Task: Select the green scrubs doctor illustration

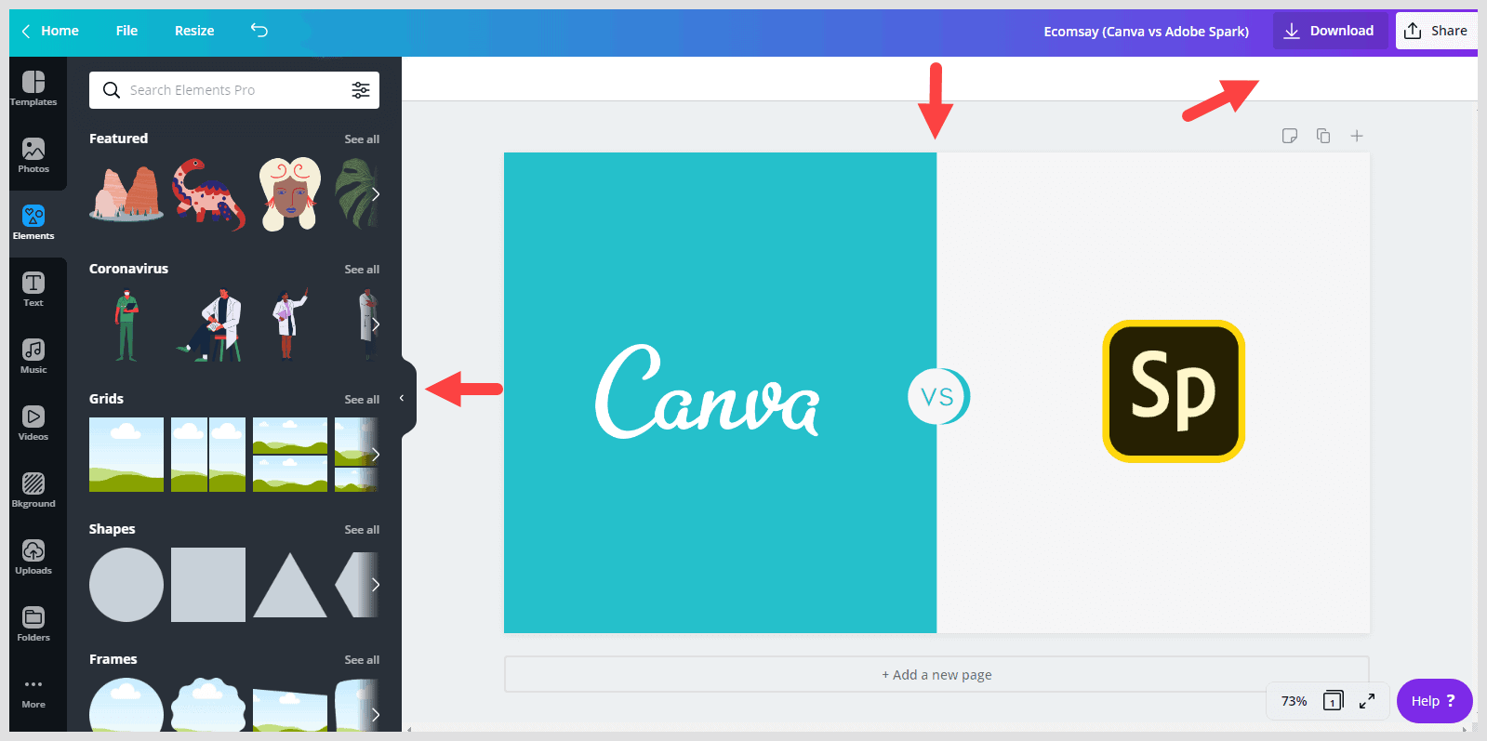Action: click(x=126, y=324)
